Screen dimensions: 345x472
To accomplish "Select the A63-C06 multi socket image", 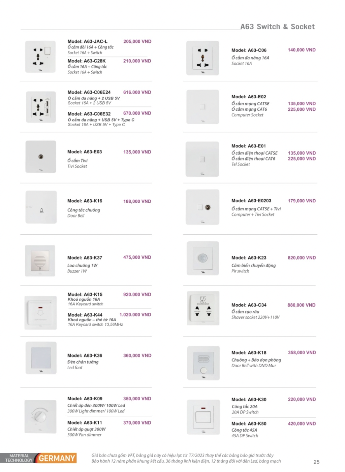I will 203,58.
